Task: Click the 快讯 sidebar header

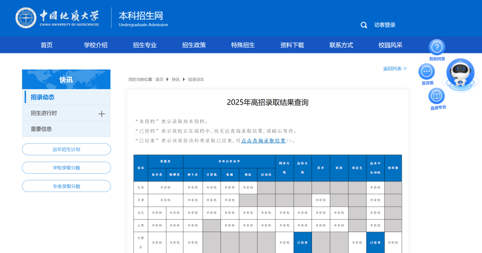Action: [x=66, y=79]
